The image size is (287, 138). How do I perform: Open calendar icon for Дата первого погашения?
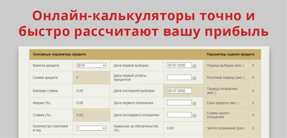(x=194, y=104)
